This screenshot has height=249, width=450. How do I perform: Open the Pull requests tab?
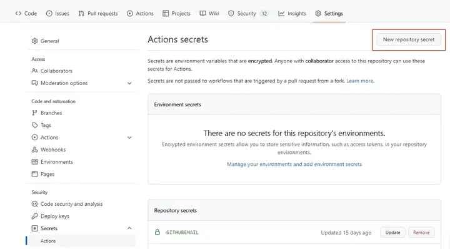pos(98,14)
